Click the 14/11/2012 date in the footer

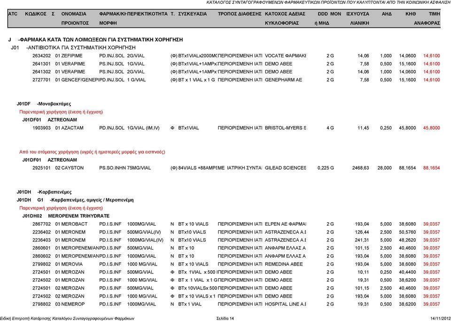(x=440, y=318)
